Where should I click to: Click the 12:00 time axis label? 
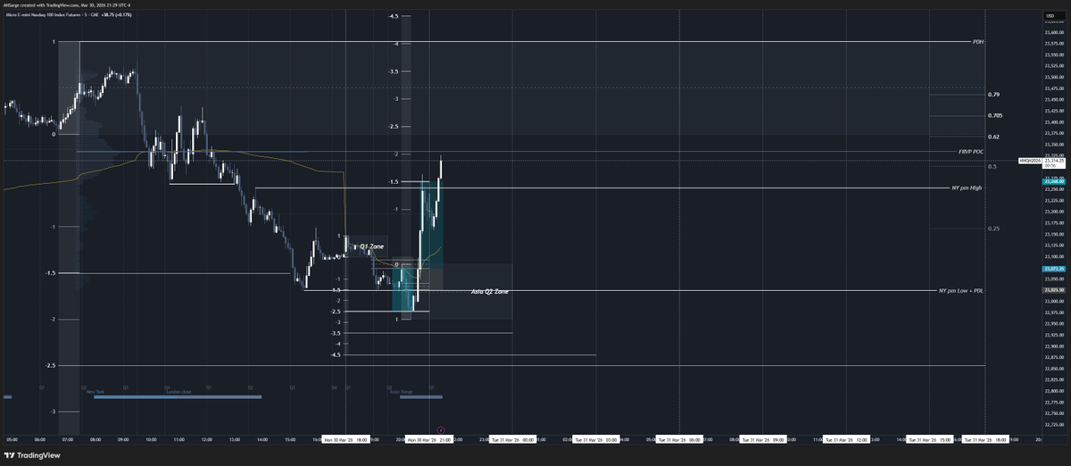pyautogui.click(x=206, y=439)
